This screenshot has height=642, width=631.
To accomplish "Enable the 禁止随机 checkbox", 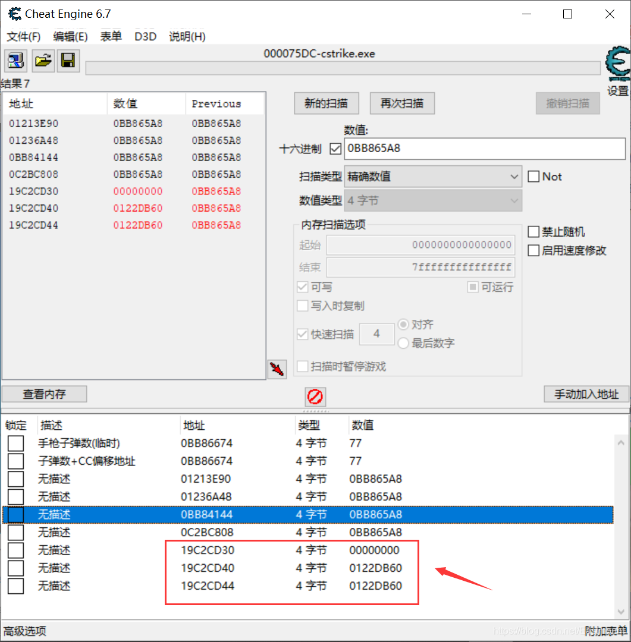I will [x=533, y=232].
